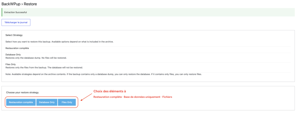Click 'Restores only the files from the backup' text

click(x=44, y=68)
